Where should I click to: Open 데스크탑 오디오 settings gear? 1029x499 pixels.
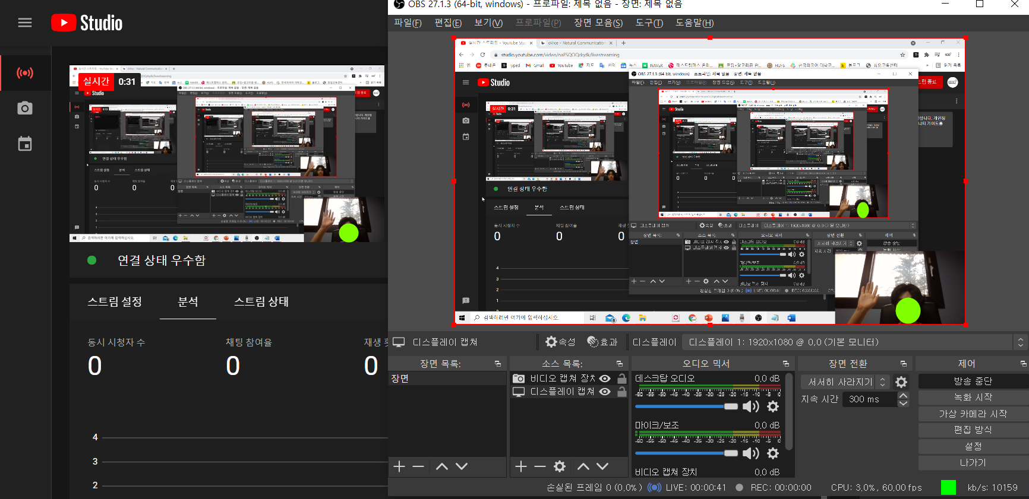tap(773, 406)
